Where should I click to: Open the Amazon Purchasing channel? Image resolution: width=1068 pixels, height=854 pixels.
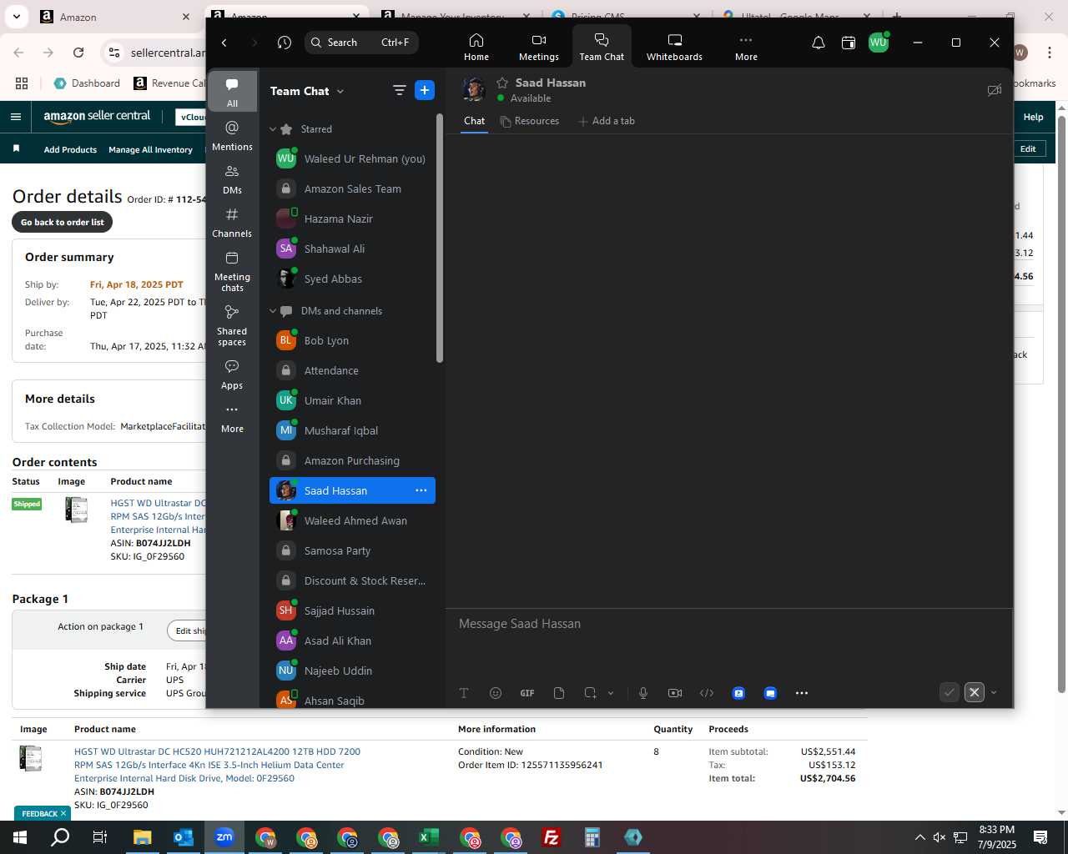(x=352, y=460)
